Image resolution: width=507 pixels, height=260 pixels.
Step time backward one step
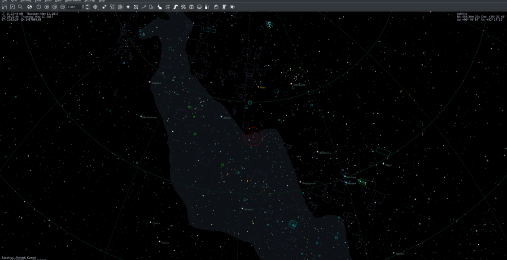coord(47,7)
